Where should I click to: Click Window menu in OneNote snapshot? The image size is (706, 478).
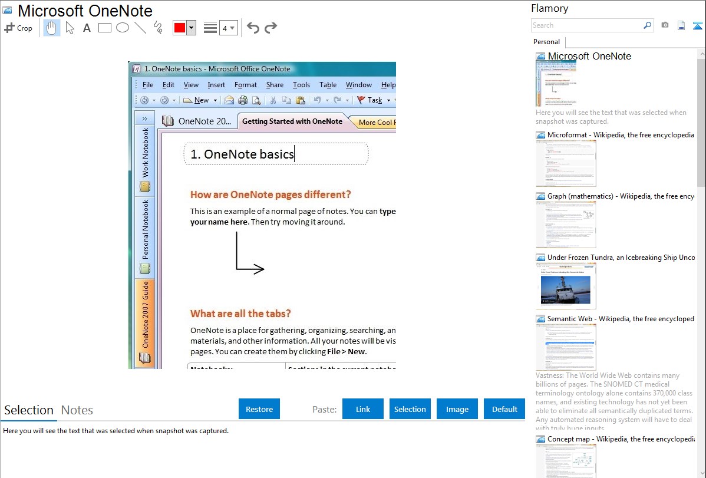[358, 85]
